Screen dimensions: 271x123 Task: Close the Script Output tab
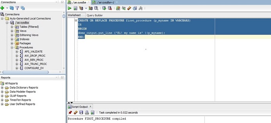[x=90, y=106]
